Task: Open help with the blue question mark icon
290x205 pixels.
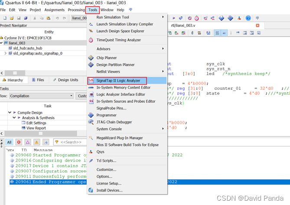Action: coord(248,18)
